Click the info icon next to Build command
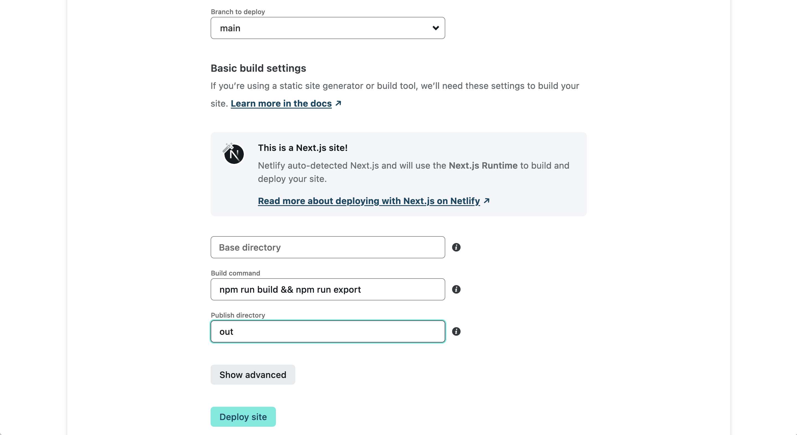 coord(456,289)
